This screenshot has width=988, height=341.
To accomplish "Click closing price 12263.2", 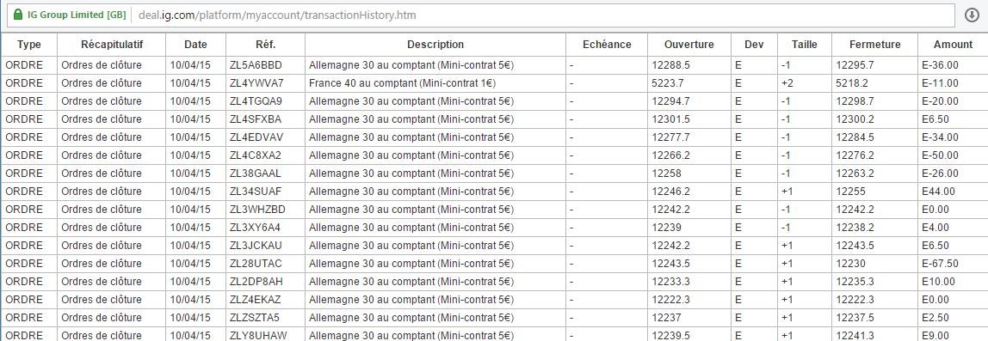I will [x=855, y=174].
